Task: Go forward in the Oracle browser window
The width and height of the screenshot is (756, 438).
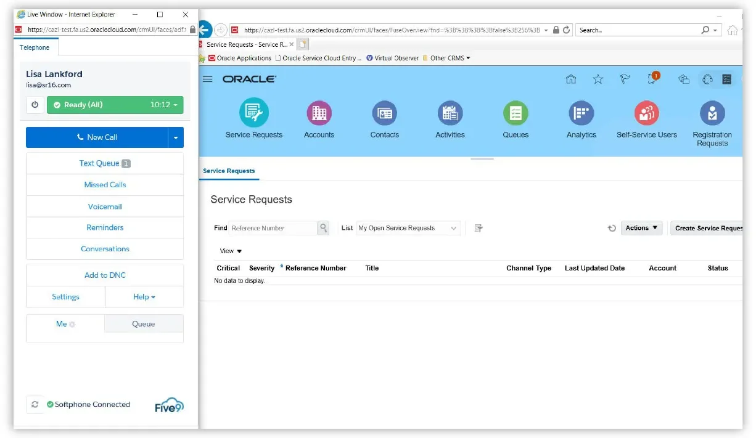Action: pyautogui.click(x=221, y=30)
